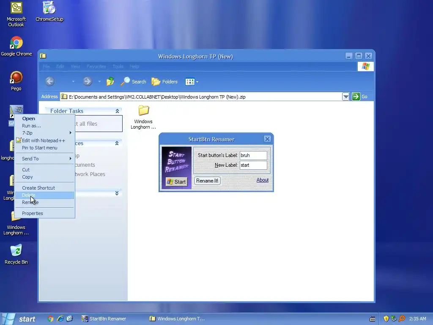Click the Forward arrow in Explorer toolbar

tap(88, 82)
